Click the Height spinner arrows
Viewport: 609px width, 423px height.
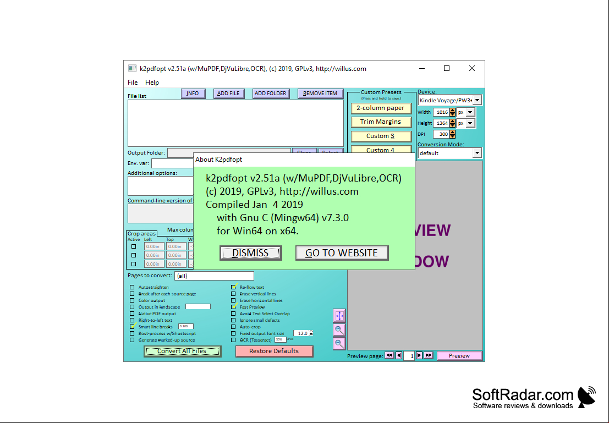coord(452,123)
